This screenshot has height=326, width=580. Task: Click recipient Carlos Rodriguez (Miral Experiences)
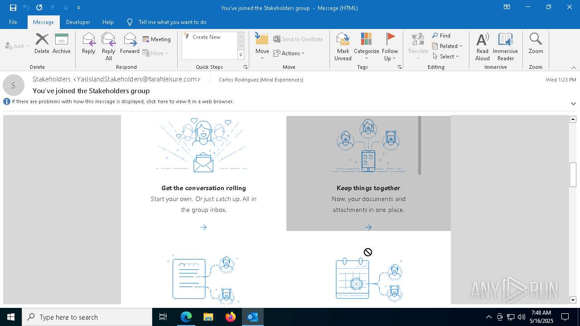(x=261, y=80)
